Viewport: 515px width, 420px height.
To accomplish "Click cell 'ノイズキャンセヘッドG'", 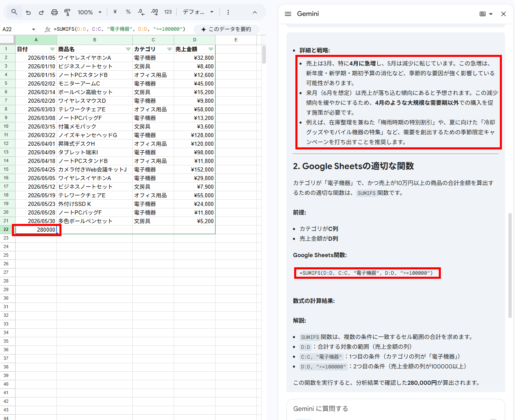I will point(95,135).
